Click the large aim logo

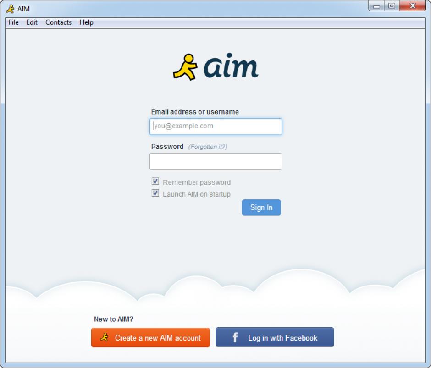(x=215, y=66)
